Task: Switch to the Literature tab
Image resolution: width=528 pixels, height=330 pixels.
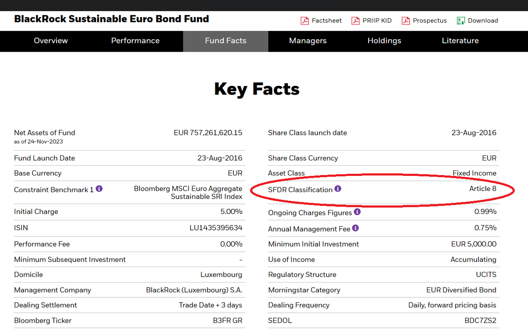Action: click(460, 41)
